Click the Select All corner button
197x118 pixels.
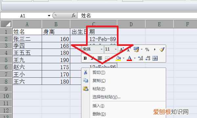click(x=6, y=24)
